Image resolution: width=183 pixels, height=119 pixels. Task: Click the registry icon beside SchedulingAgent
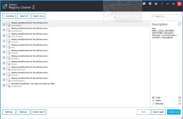(x=8, y=80)
